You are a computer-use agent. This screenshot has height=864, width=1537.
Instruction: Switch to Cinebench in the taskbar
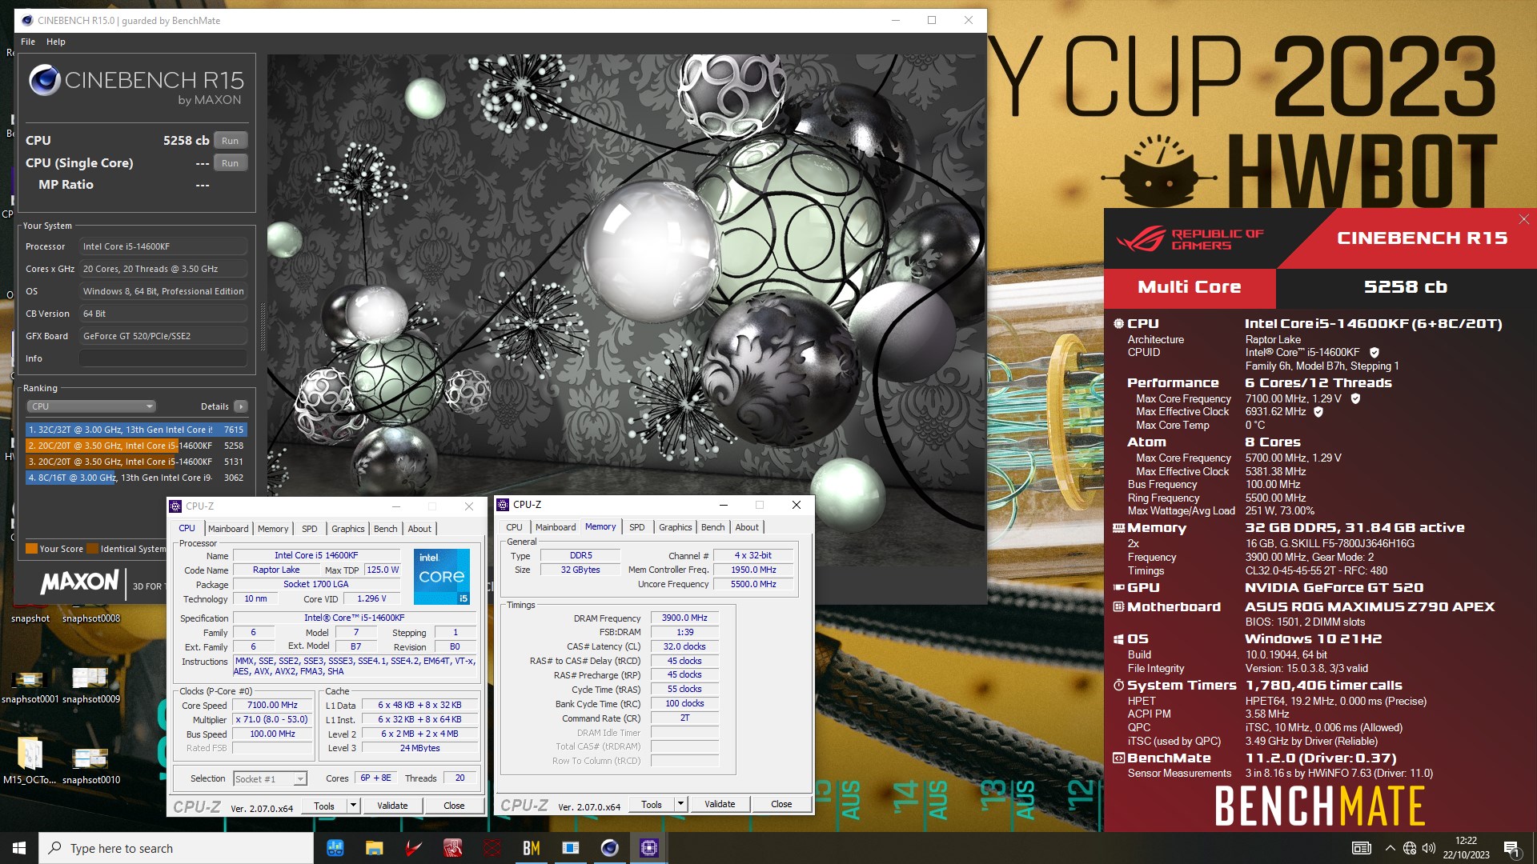point(609,848)
